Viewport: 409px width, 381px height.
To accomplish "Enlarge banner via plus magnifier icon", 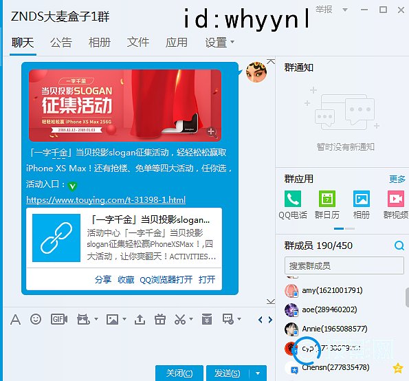I will (212, 132).
